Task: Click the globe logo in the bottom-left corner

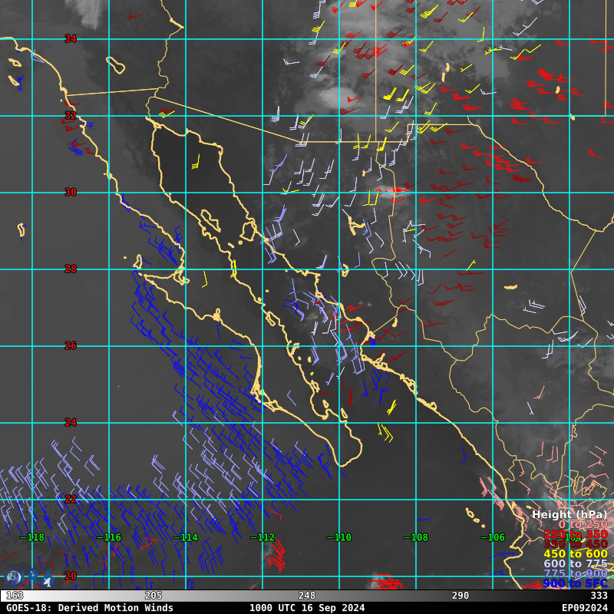Action: click(13, 577)
